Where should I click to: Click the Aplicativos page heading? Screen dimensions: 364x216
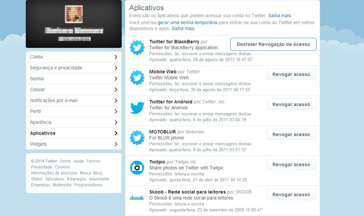pyautogui.click(x=147, y=8)
